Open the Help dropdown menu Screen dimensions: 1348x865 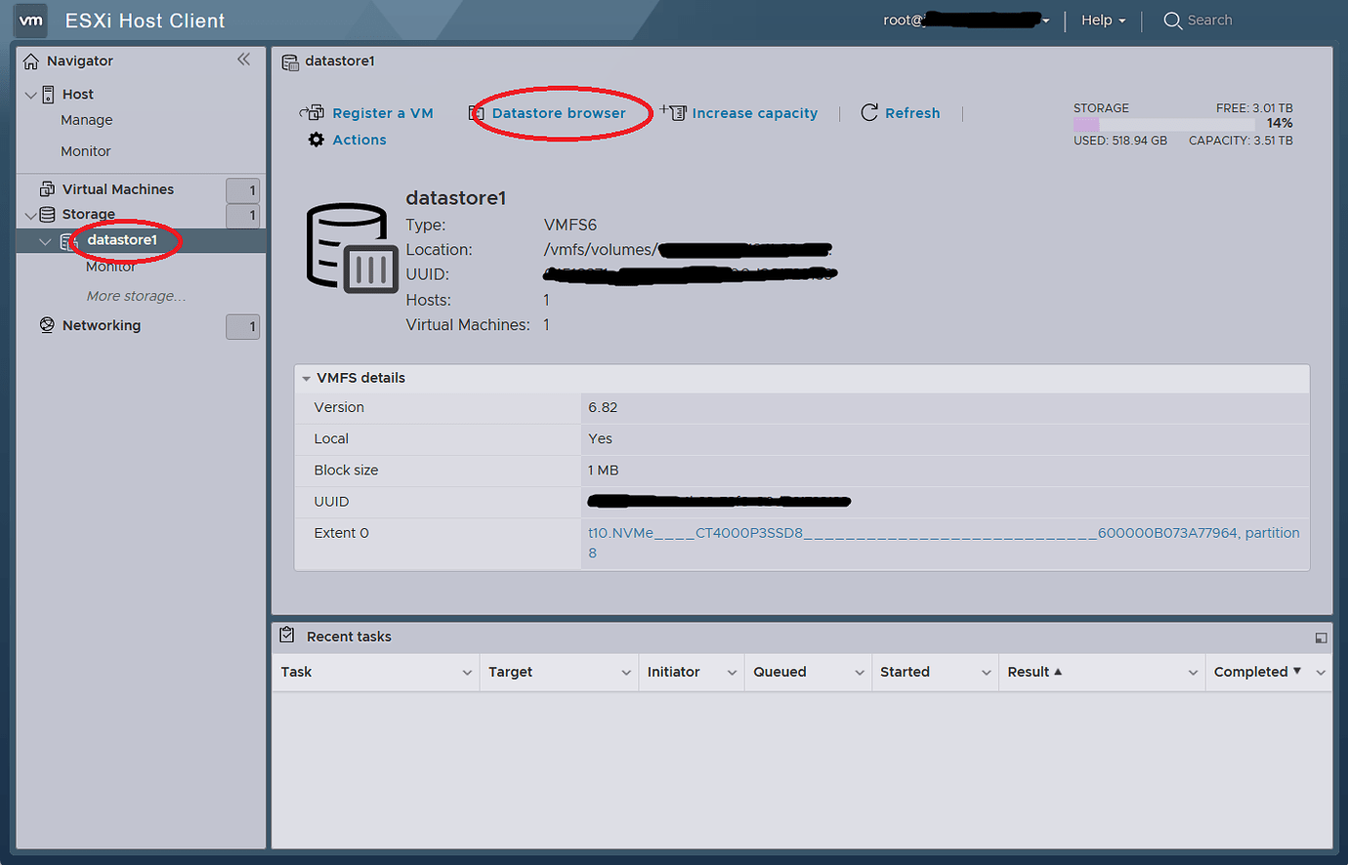pyautogui.click(x=1104, y=21)
